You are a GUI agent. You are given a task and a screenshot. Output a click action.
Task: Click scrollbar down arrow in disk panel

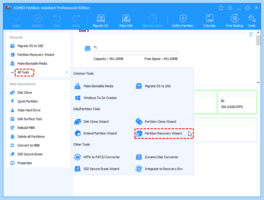coord(258,83)
